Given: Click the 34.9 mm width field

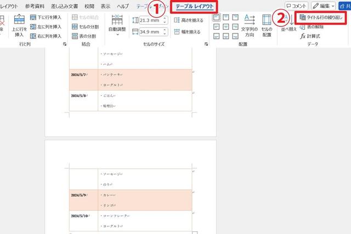Looking at the screenshot, I should [151, 32].
